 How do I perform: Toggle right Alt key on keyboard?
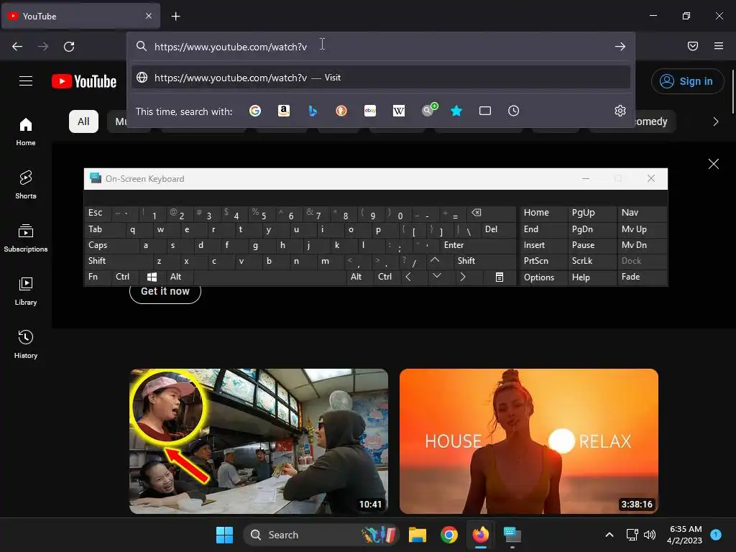pyautogui.click(x=359, y=277)
